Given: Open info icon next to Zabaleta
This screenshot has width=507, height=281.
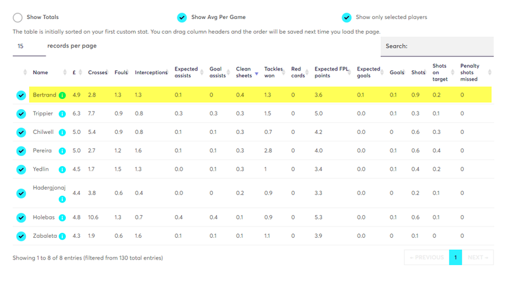Looking at the screenshot, I should click(62, 237).
